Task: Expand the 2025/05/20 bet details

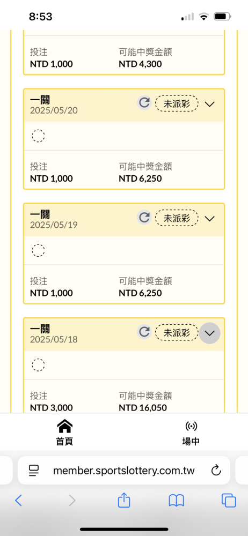Action: point(209,104)
